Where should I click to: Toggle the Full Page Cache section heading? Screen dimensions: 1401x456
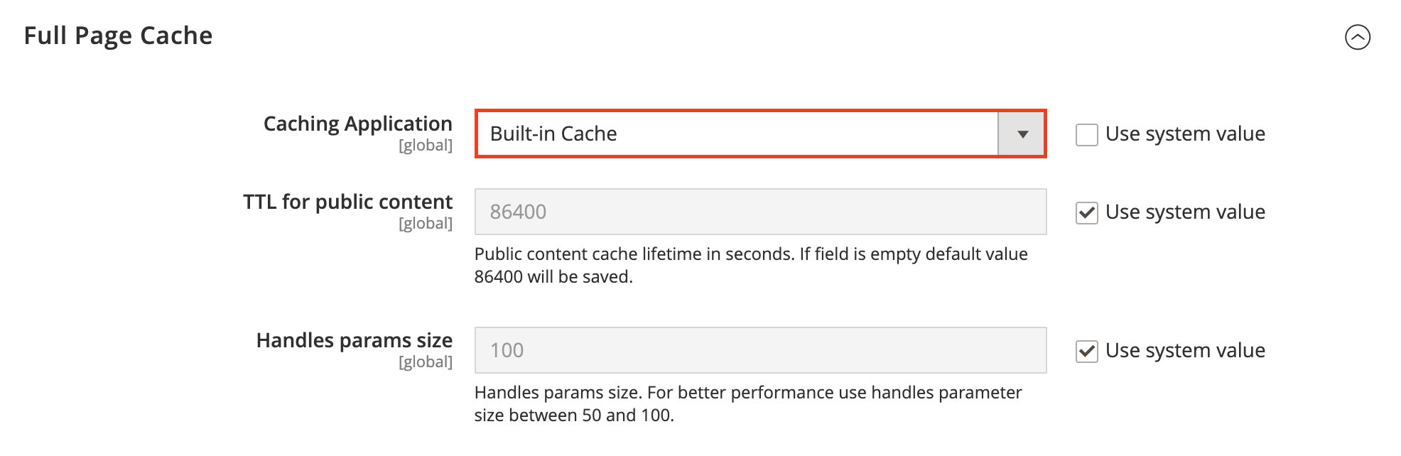[x=118, y=36]
